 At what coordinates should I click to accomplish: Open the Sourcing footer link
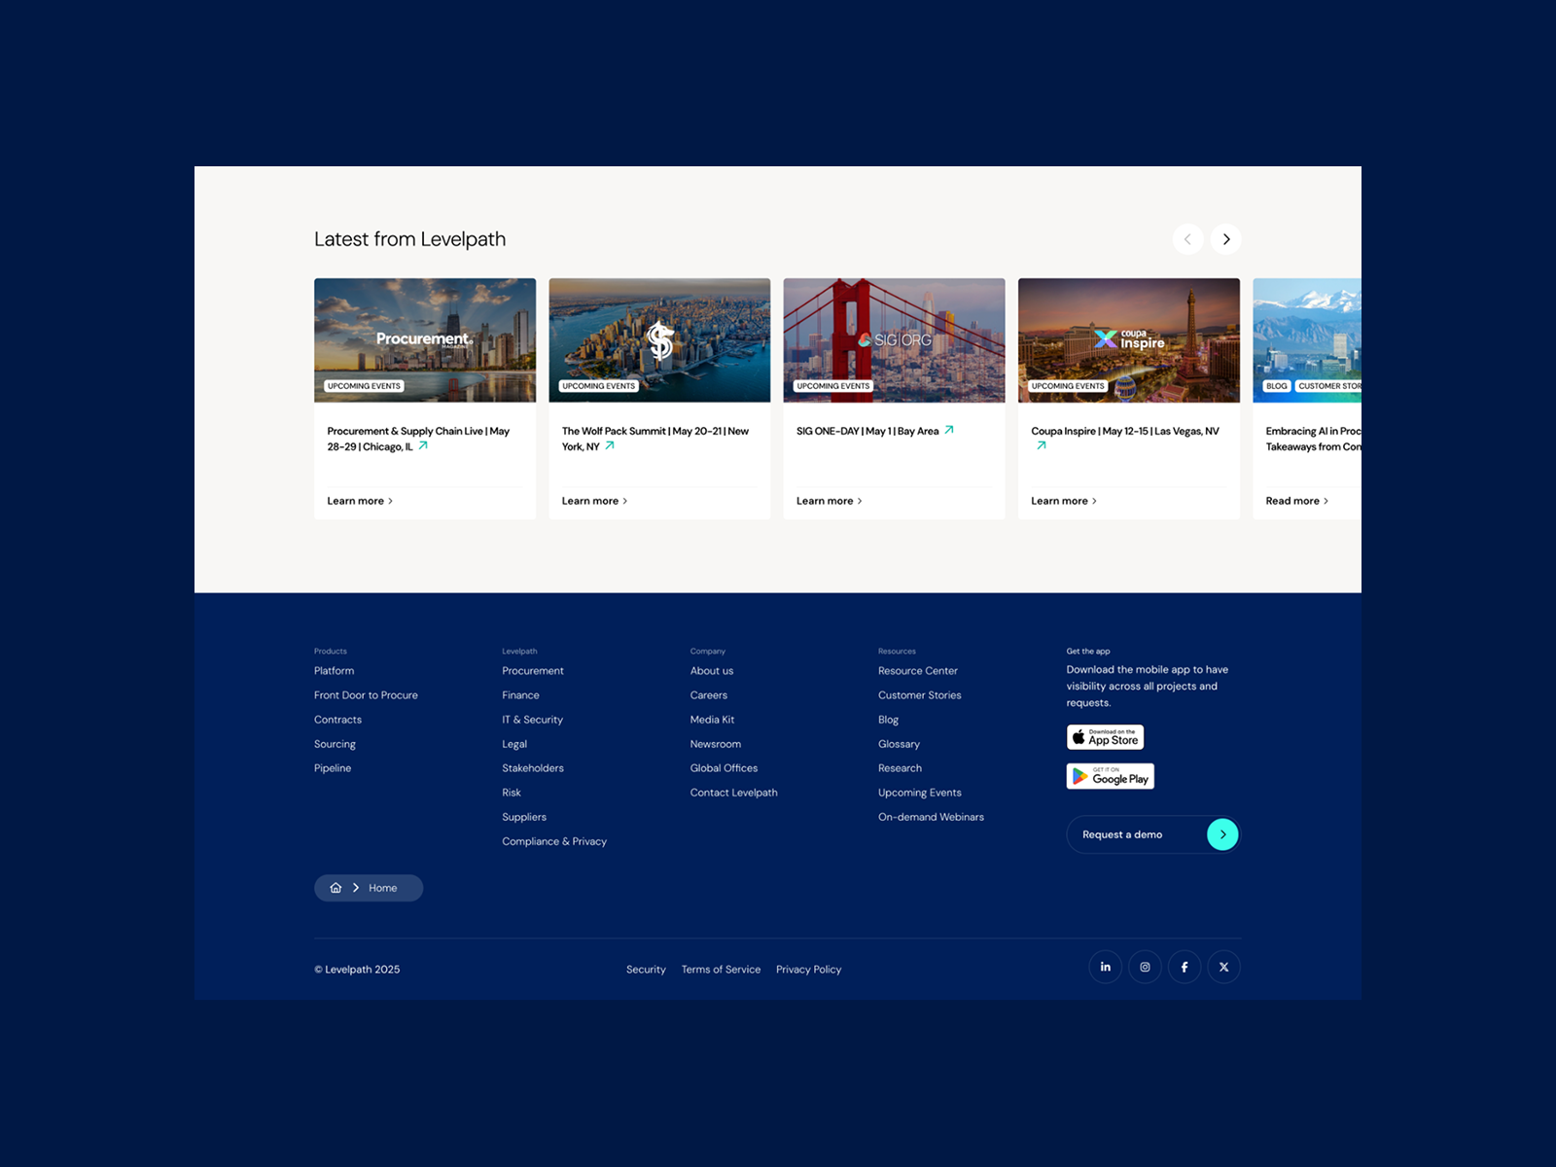pyautogui.click(x=335, y=744)
